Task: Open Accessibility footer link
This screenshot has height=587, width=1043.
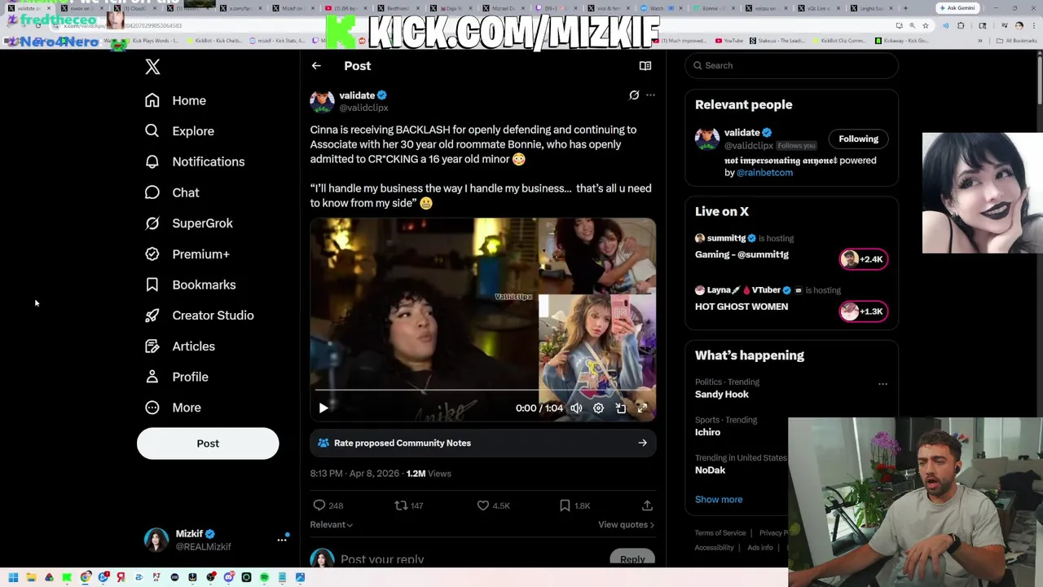Action: point(715,548)
